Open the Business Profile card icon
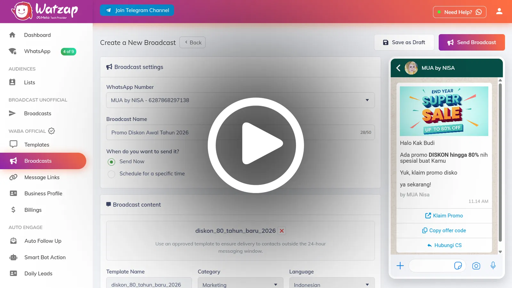The image size is (512, 288). coord(13,193)
